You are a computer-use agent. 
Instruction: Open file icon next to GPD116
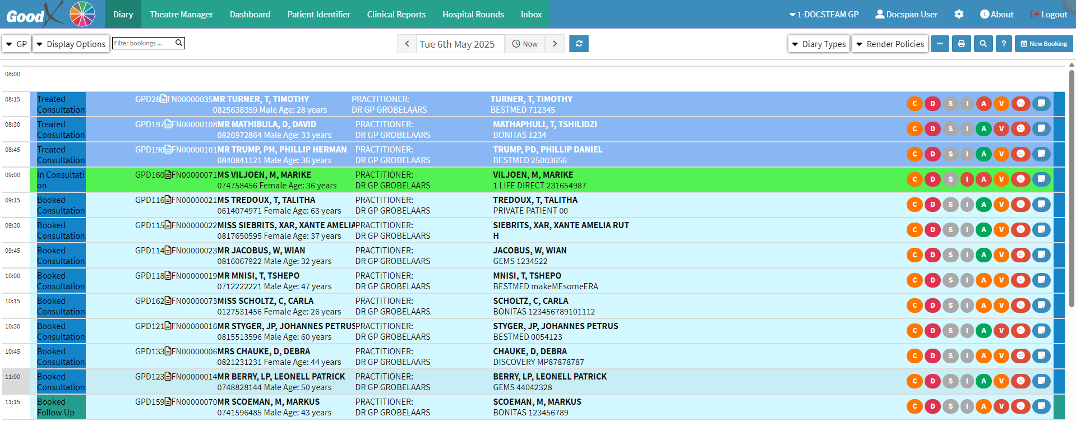168,200
